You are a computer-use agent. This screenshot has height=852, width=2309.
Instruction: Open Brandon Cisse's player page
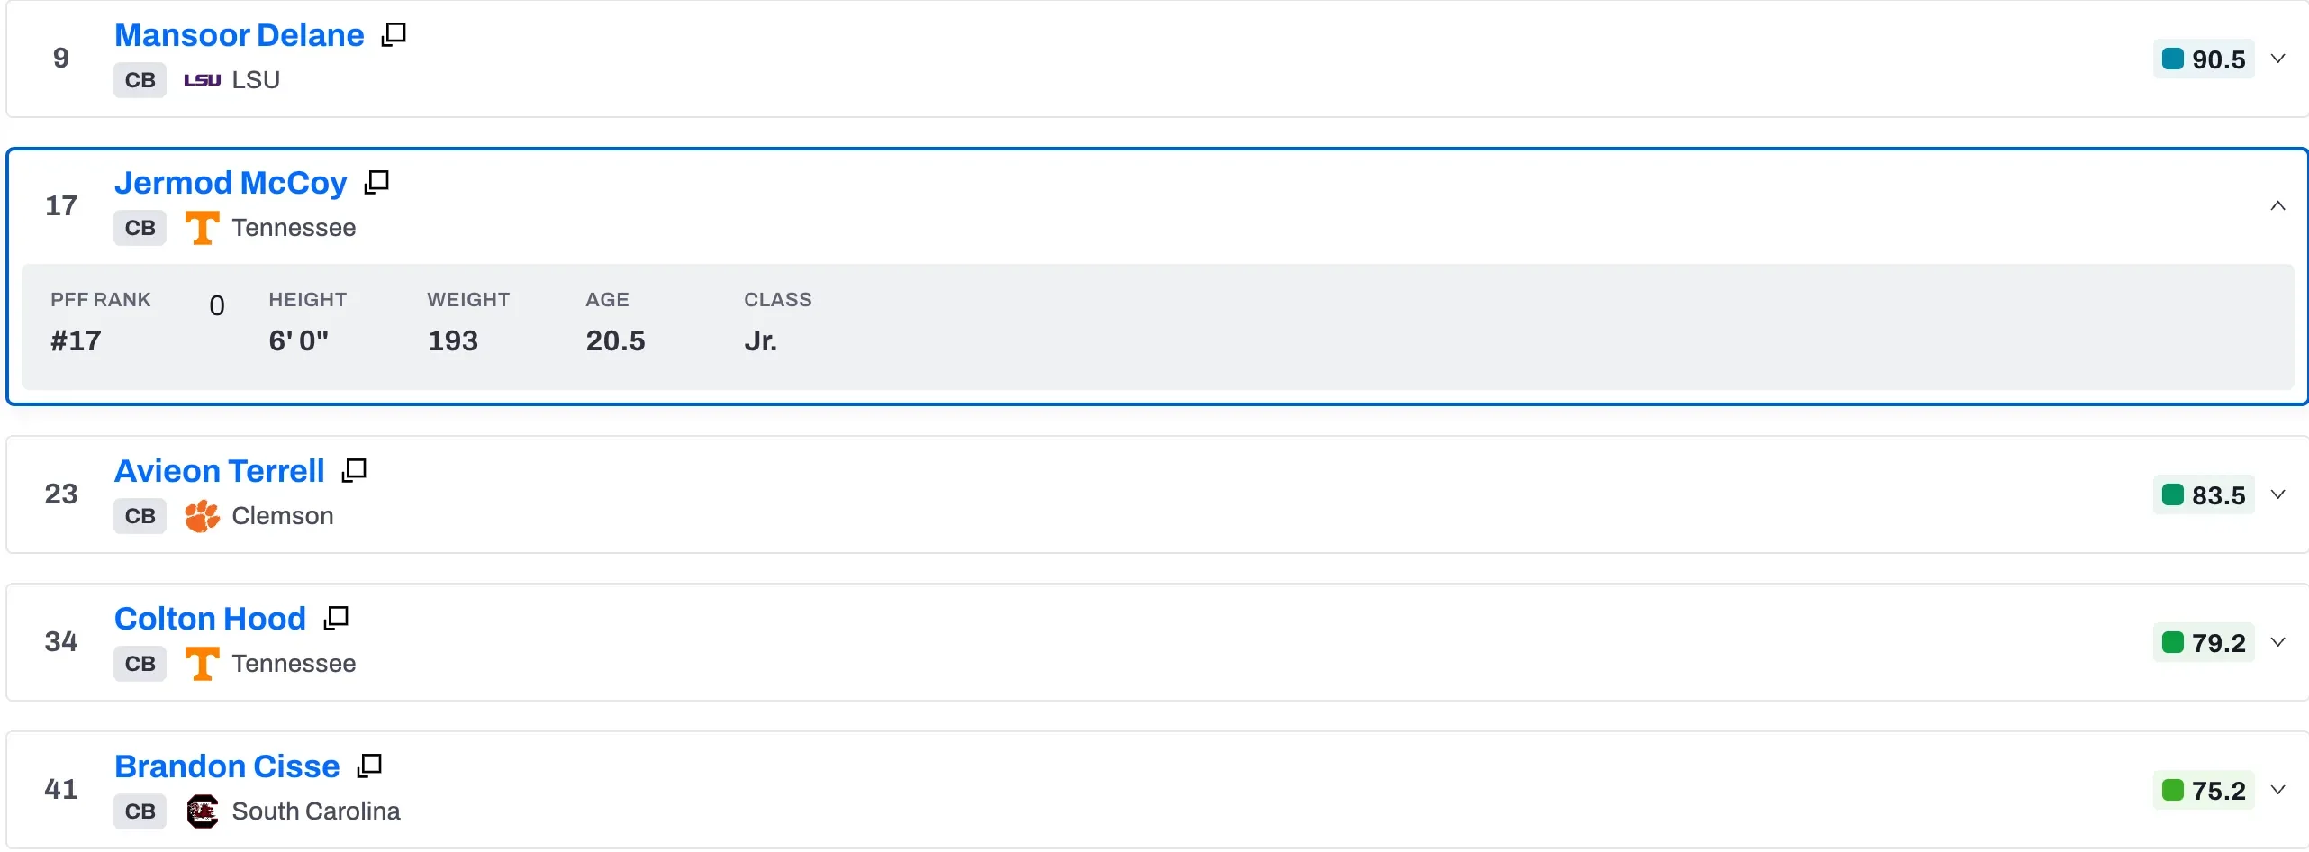click(x=227, y=766)
